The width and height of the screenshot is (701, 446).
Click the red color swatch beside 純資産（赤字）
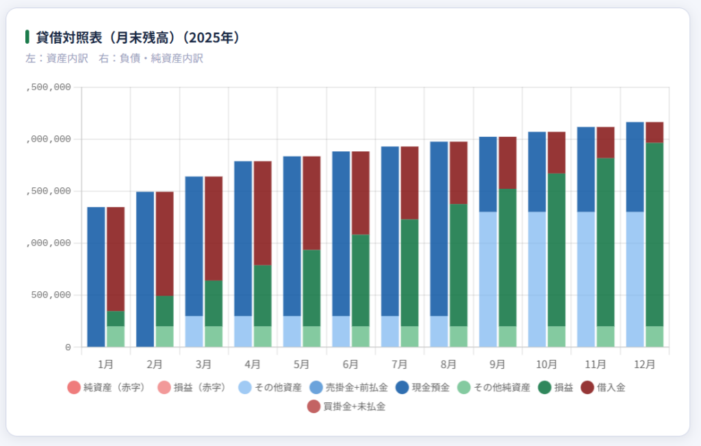point(73,387)
